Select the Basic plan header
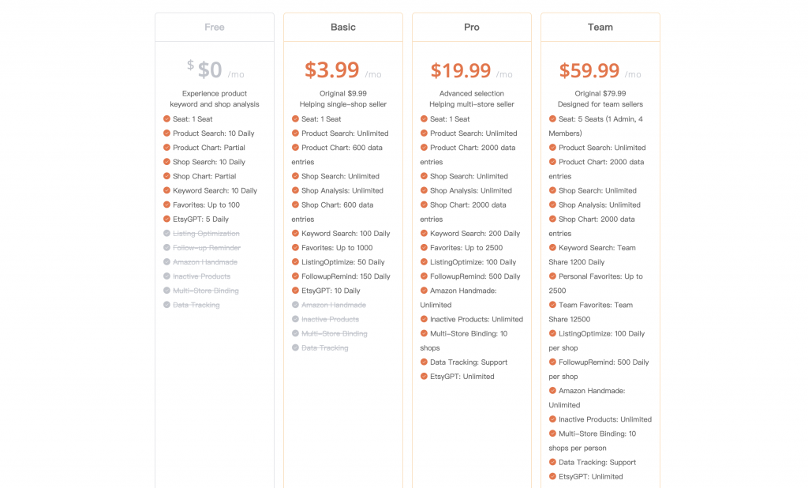The image size is (808, 488). click(x=343, y=27)
